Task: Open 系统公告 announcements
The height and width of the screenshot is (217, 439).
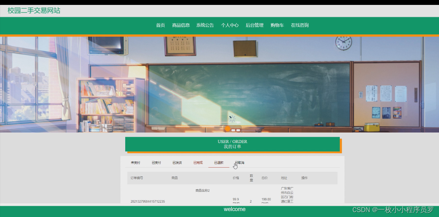Action: 205,25
